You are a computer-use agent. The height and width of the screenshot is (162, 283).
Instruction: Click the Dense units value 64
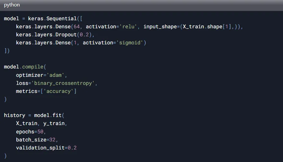tap(77, 27)
